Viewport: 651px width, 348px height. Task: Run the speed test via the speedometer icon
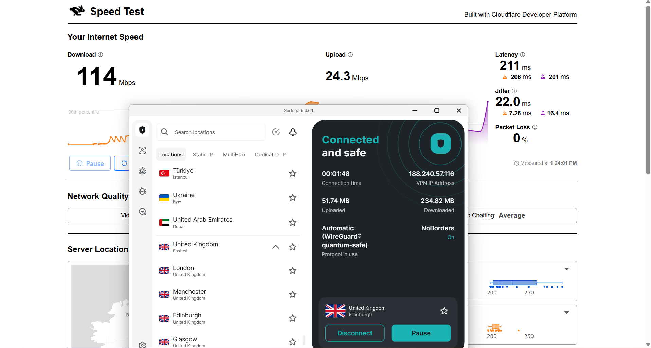coord(276,132)
